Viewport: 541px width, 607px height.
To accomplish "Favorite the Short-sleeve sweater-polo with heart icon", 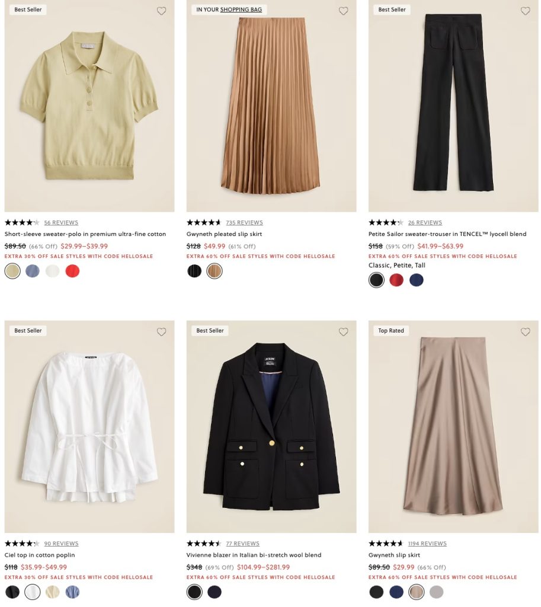I will coord(161,11).
